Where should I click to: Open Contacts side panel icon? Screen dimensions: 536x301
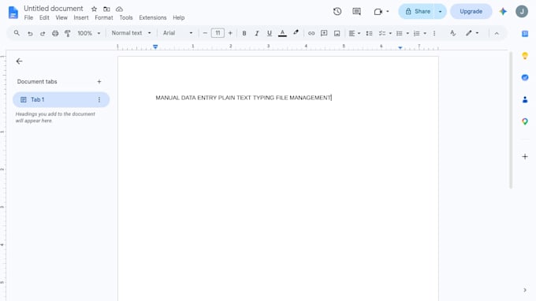coord(525,99)
